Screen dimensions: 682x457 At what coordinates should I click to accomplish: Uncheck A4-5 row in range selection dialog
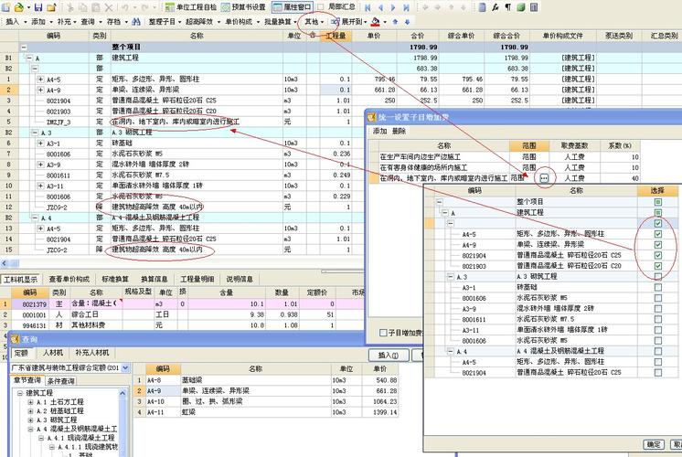click(x=658, y=234)
